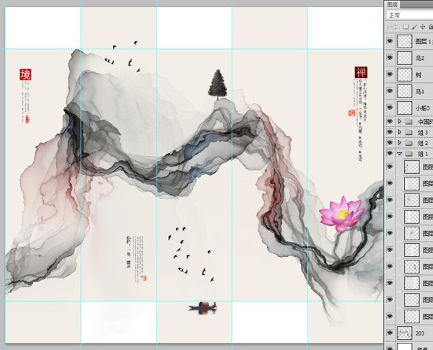Image resolution: width=433 pixels, height=350 pixels.
Task: Select the 小船3 layer thumbnail
Action: coord(405,108)
